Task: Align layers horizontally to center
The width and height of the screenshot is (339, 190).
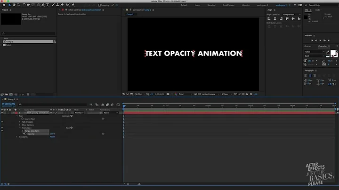Action: click(275, 19)
